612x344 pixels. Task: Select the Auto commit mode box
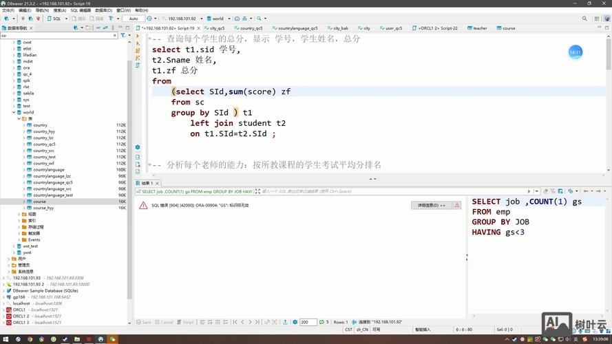(x=134, y=19)
